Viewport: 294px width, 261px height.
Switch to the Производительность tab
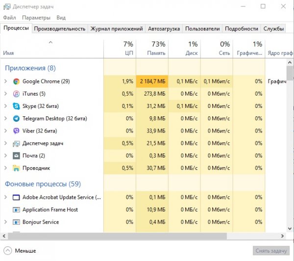tap(59, 28)
